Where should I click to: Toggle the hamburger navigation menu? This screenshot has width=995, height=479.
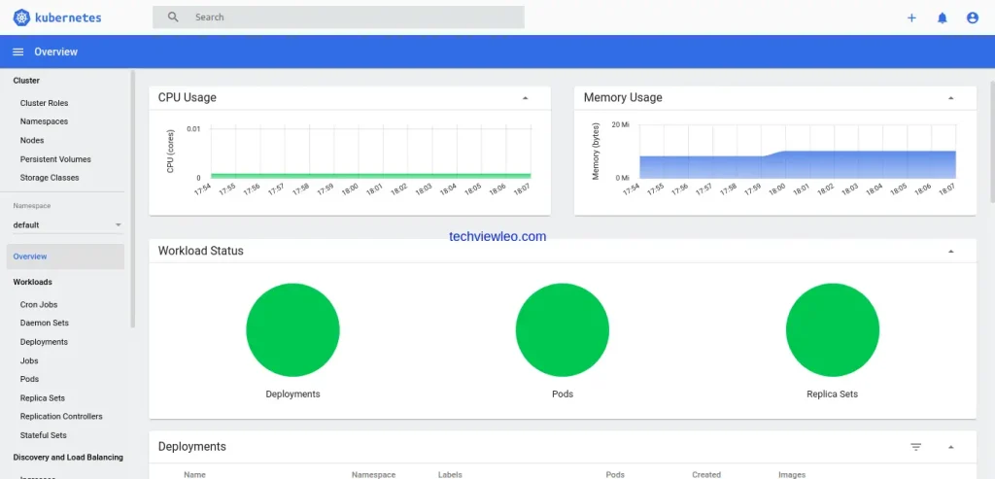click(17, 52)
